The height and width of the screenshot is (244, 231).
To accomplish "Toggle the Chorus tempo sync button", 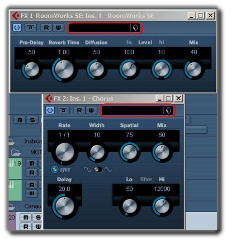I will click(x=54, y=170).
